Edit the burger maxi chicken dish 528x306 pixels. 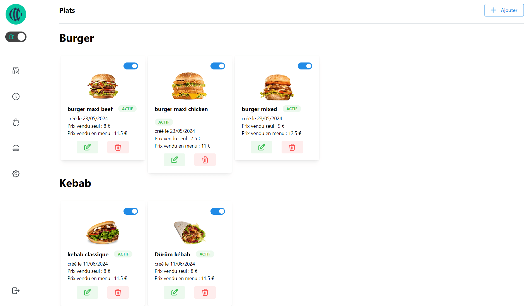point(174,160)
